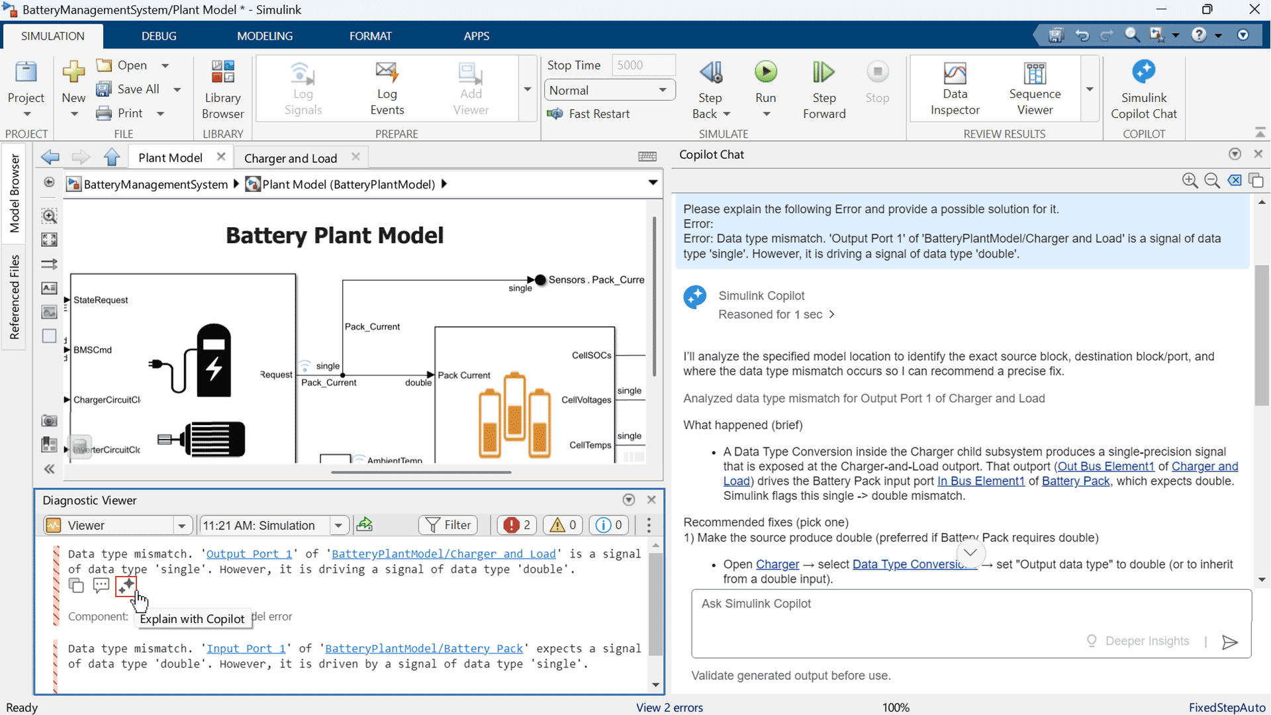
Task: Send message in Copilot chat
Action: pos(1229,642)
